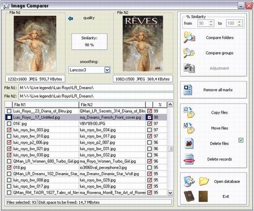Select file io3l060val_persephone3.jpg
The height and width of the screenshot is (211, 254).
point(103,167)
